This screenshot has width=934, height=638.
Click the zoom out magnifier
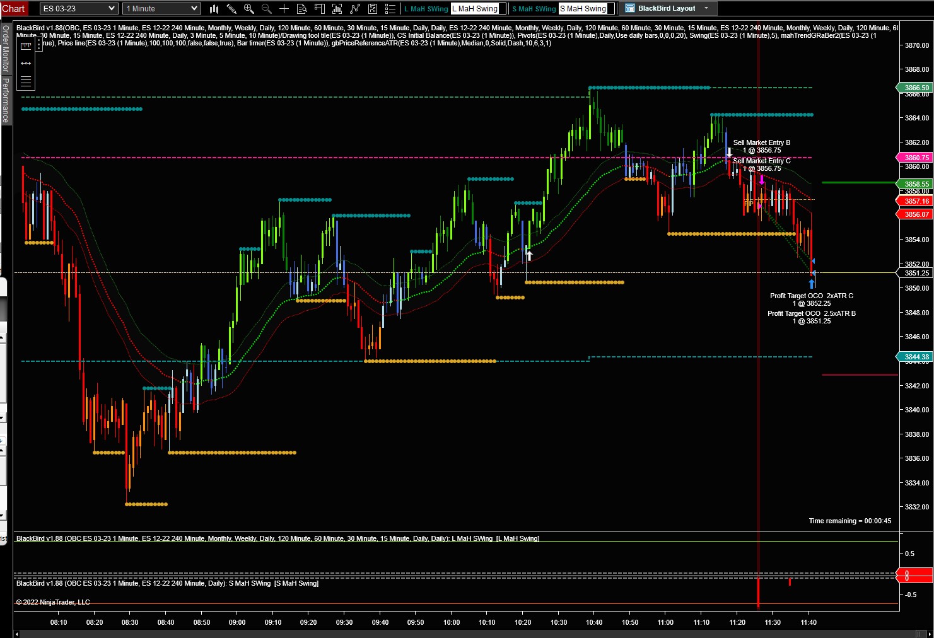point(267,8)
